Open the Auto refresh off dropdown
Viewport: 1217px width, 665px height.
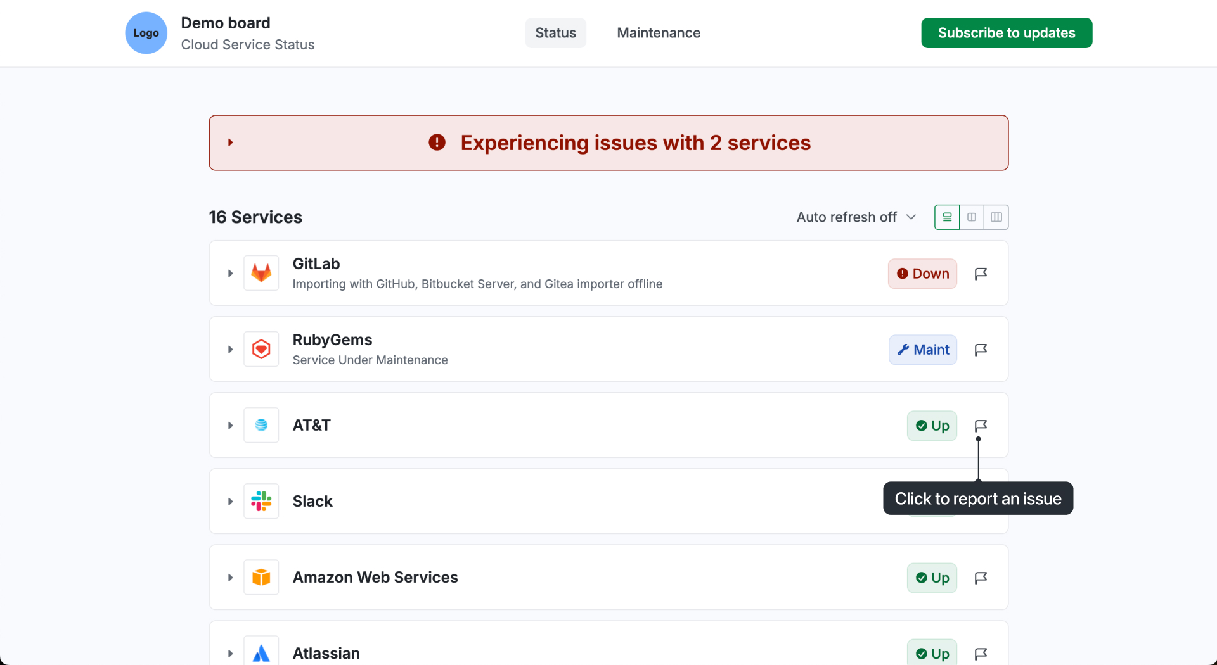(x=856, y=217)
